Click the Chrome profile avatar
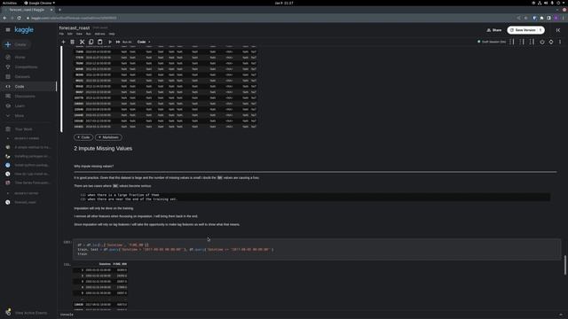The width and height of the screenshot is (568, 319). [x=556, y=18]
